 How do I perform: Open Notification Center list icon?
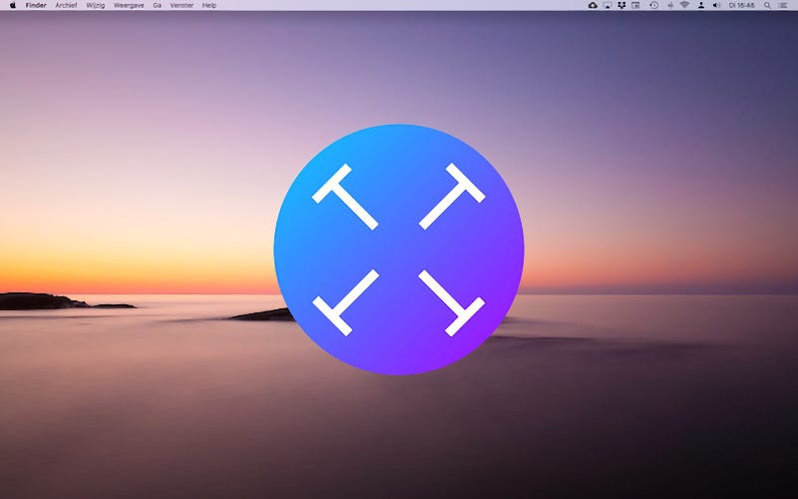tap(783, 5)
